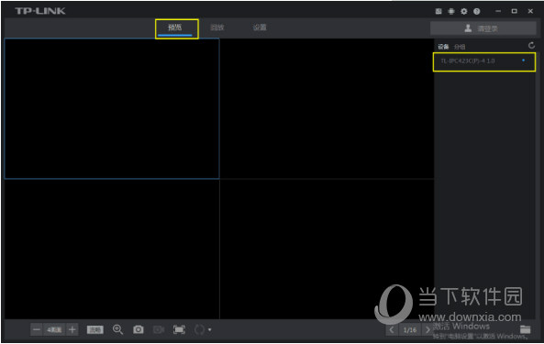
Task: Switch to the 分组 group tab
Action: click(460, 47)
